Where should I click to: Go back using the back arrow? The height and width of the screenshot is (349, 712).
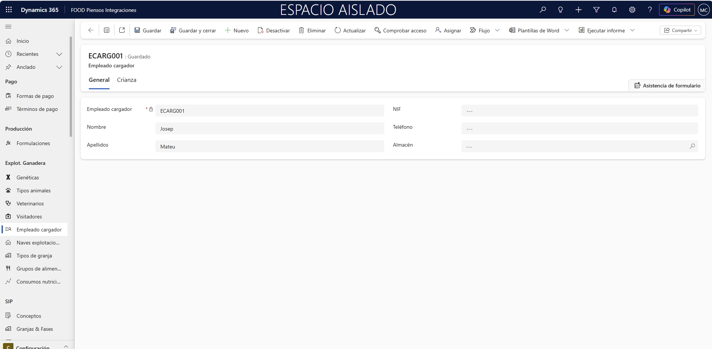pos(91,30)
